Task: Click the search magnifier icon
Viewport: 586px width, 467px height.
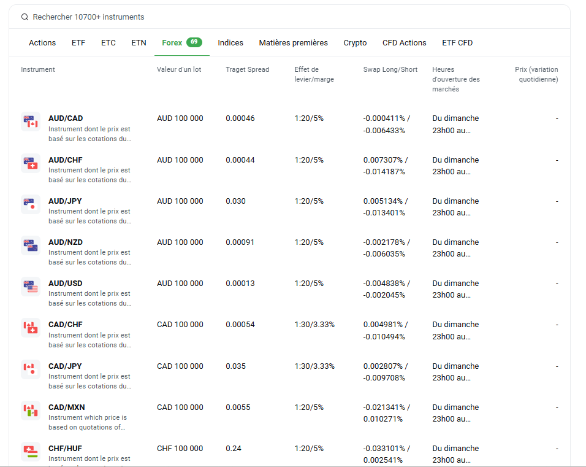Action: point(25,17)
